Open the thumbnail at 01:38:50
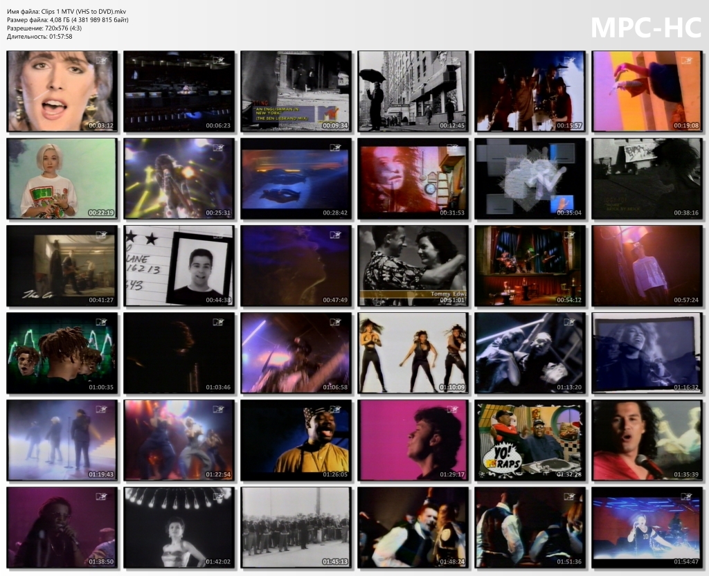Image resolution: width=709 pixels, height=576 pixels. pyautogui.click(x=62, y=528)
